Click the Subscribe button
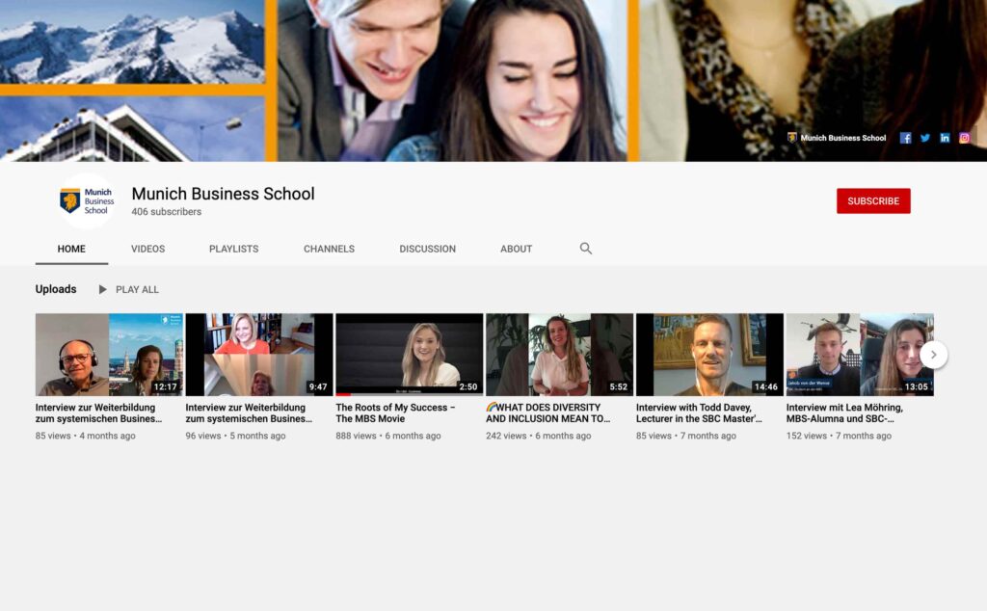 [873, 200]
